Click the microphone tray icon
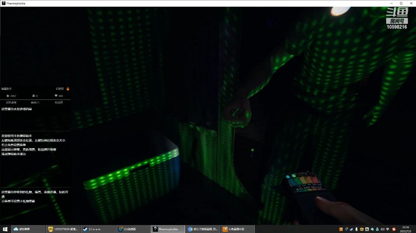Screen dimensions: 416x233 click(x=356, y=230)
